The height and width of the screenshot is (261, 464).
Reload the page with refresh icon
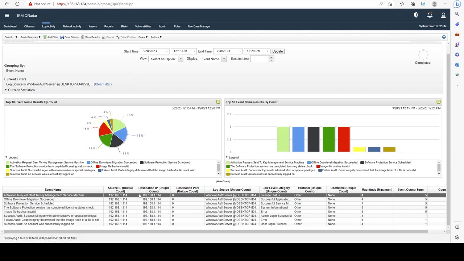coord(17,4)
